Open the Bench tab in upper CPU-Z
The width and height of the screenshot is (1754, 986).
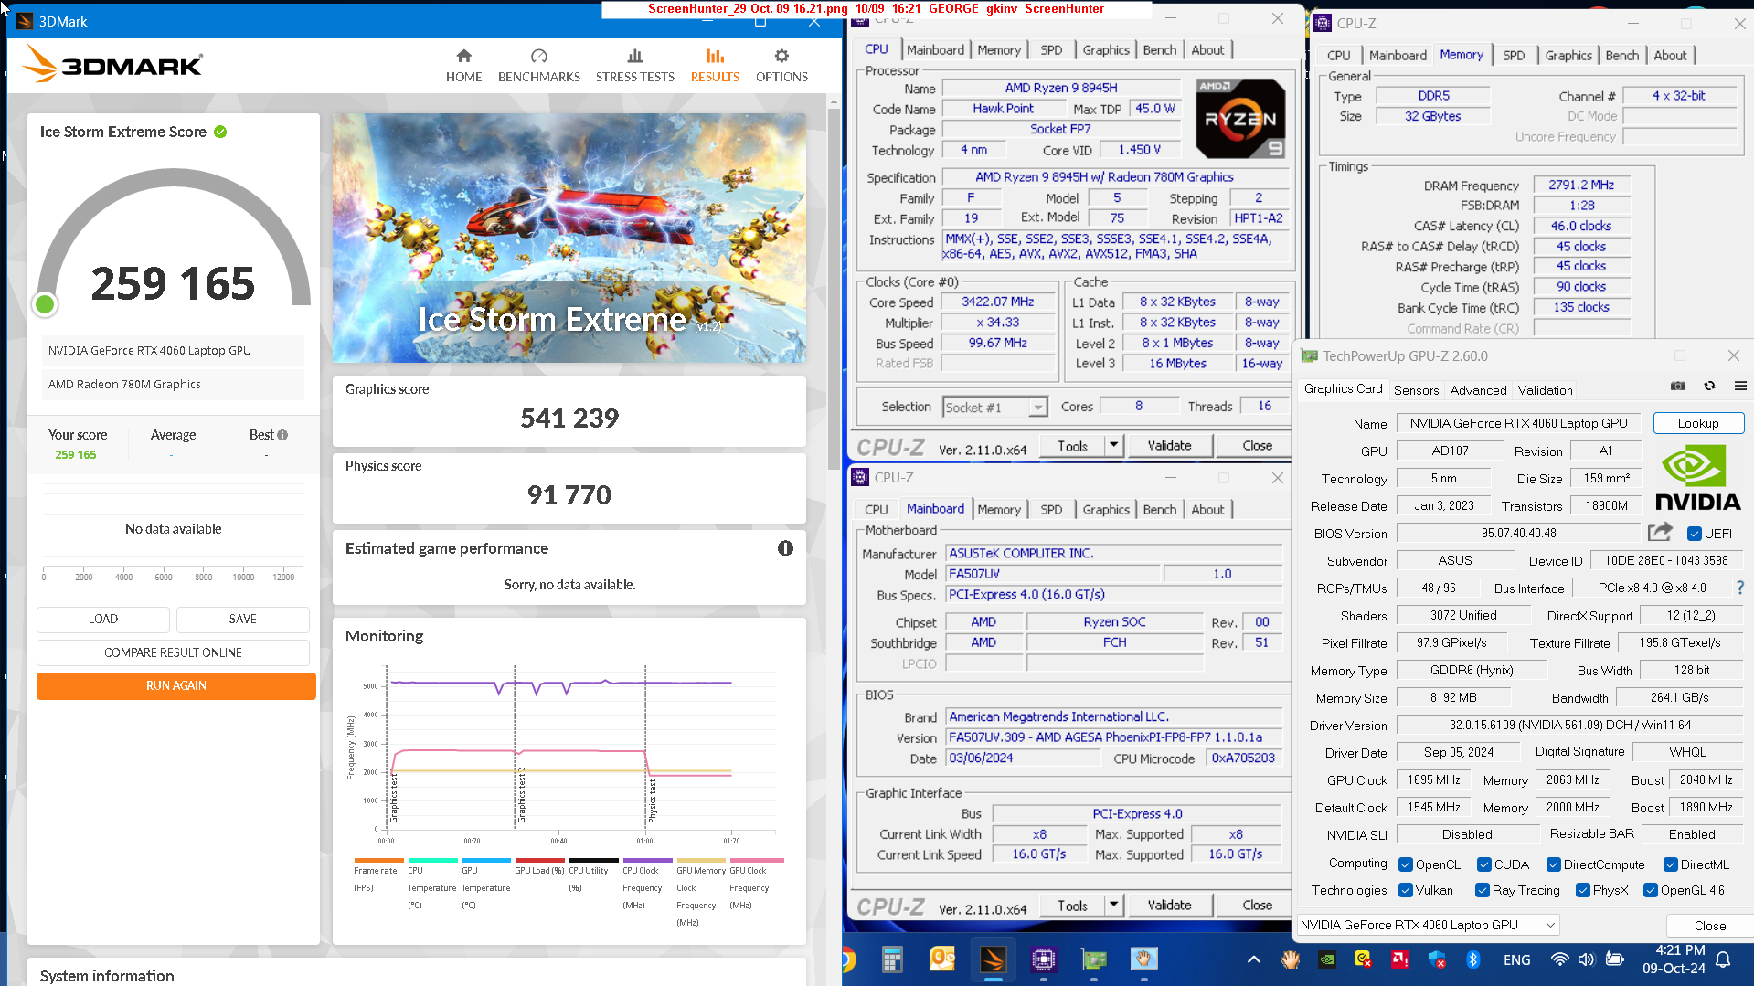[x=1160, y=50]
